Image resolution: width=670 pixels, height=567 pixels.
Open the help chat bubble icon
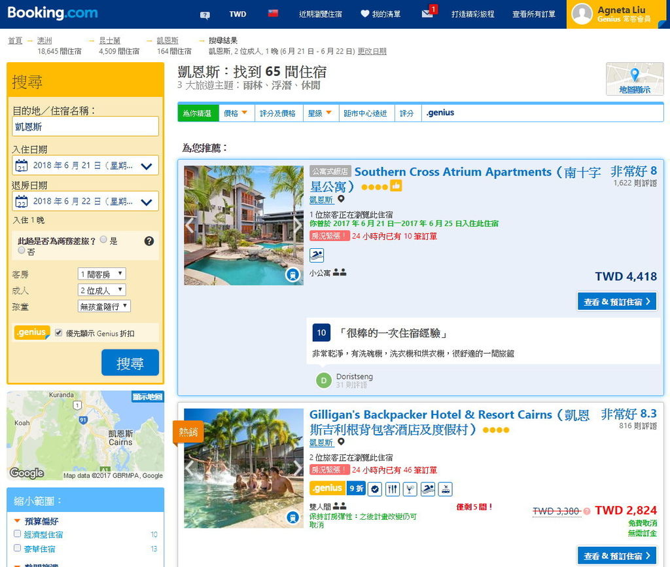tap(205, 15)
